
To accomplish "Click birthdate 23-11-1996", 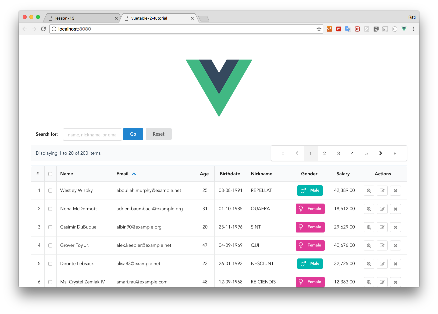I will (x=231, y=227).
